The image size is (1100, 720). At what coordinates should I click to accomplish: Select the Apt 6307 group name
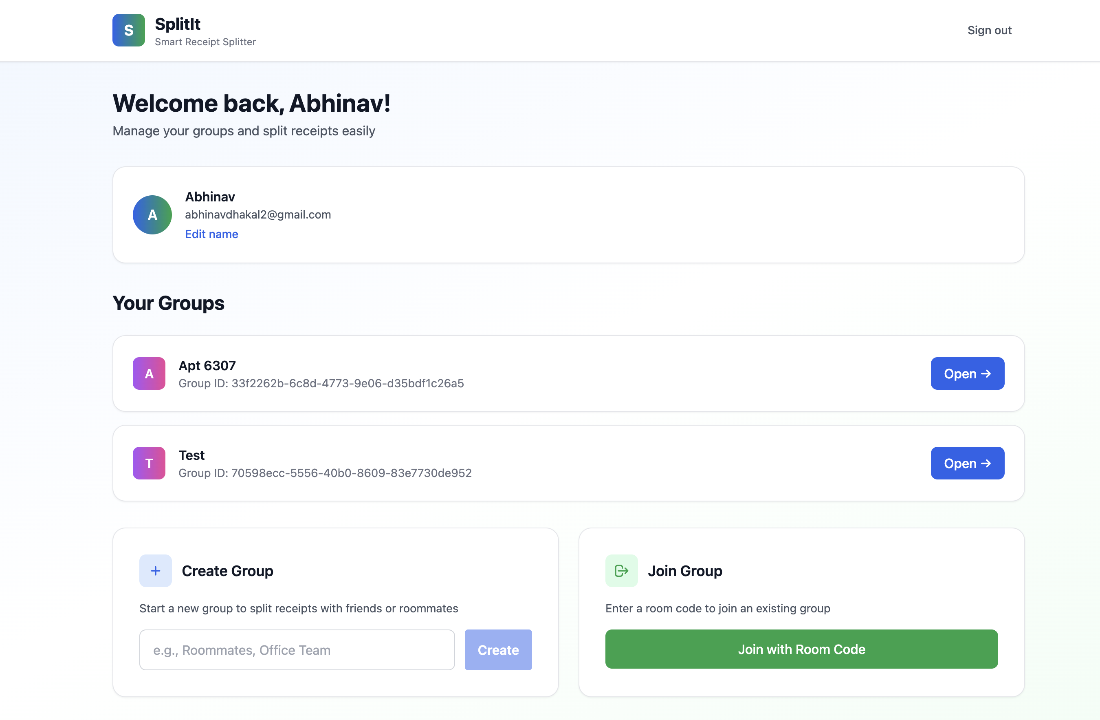pos(207,365)
